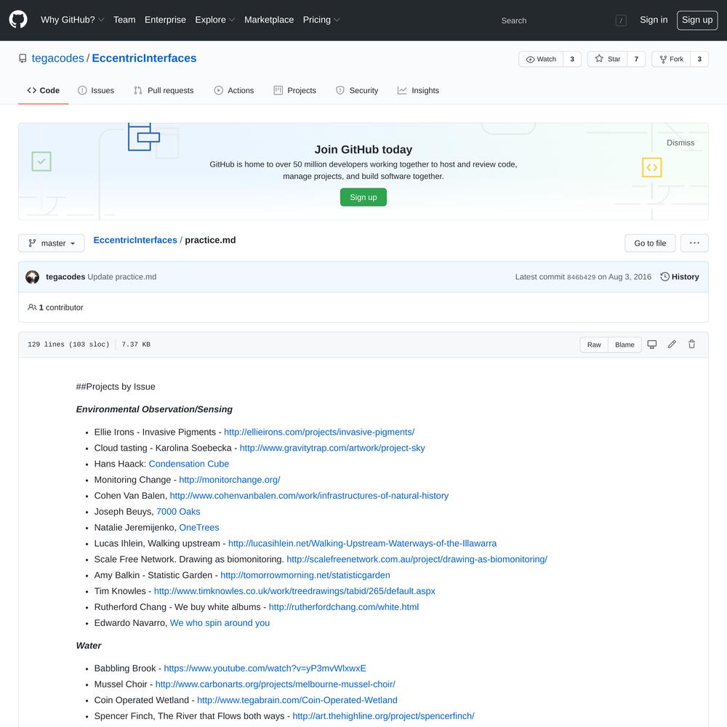Open the master branch selector
The height and width of the screenshot is (727, 727).
coord(52,243)
